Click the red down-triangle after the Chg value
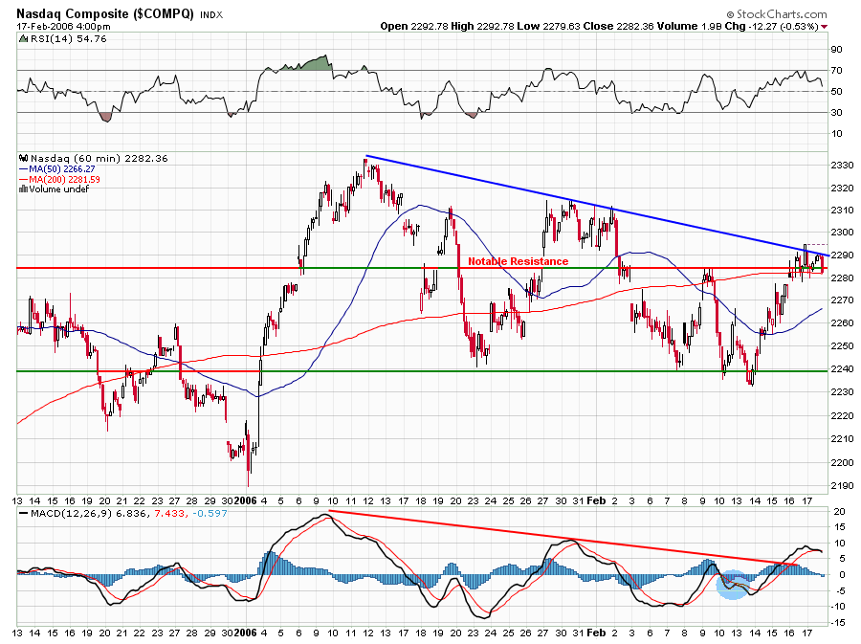Viewport: 861px width, 644px height. click(x=825, y=27)
